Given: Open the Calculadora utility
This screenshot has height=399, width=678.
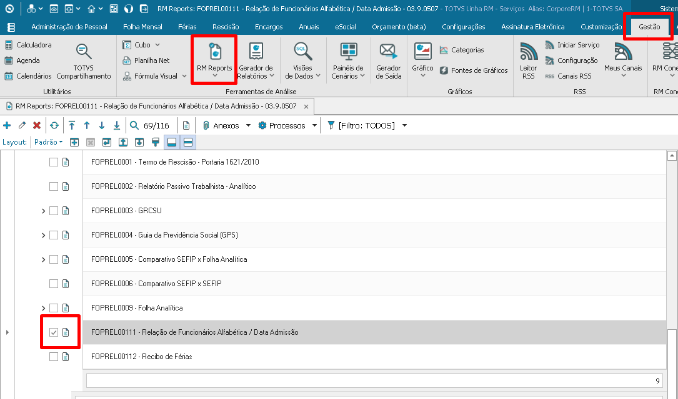Looking at the screenshot, I should pos(28,45).
